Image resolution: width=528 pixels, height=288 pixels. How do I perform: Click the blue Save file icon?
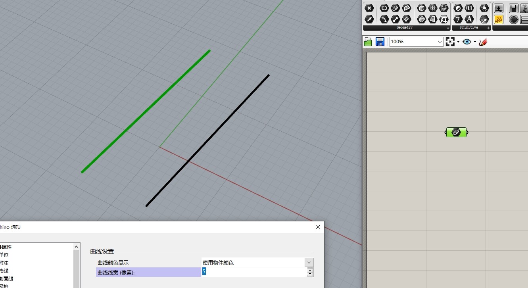(380, 42)
